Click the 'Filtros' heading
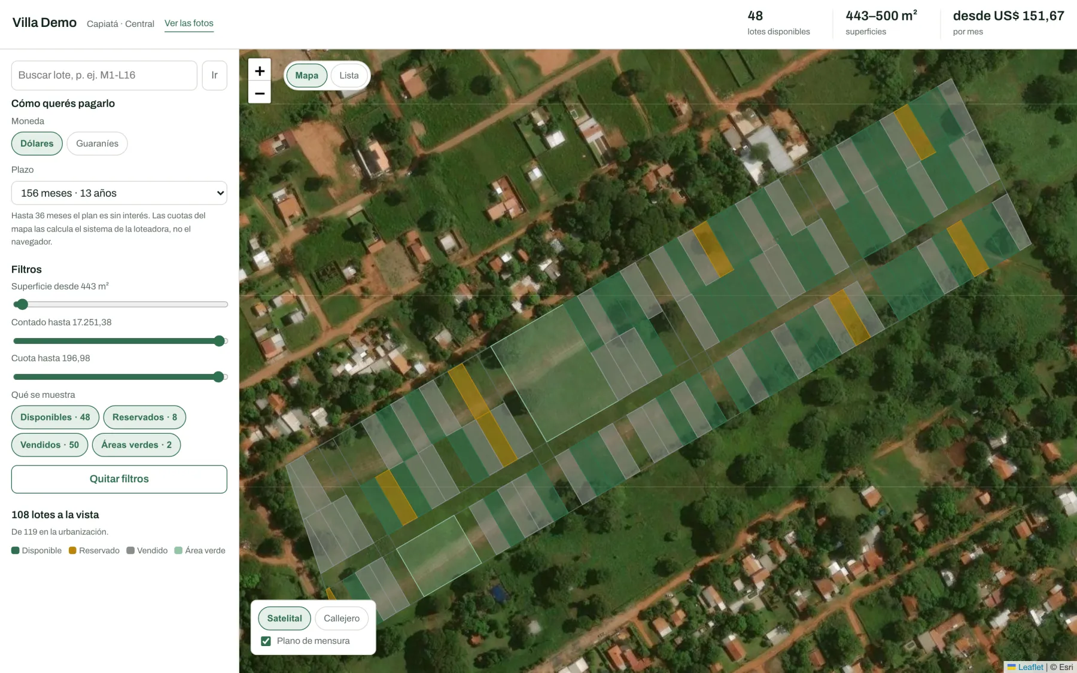This screenshot has width=1077, height=673. point(26,270)
